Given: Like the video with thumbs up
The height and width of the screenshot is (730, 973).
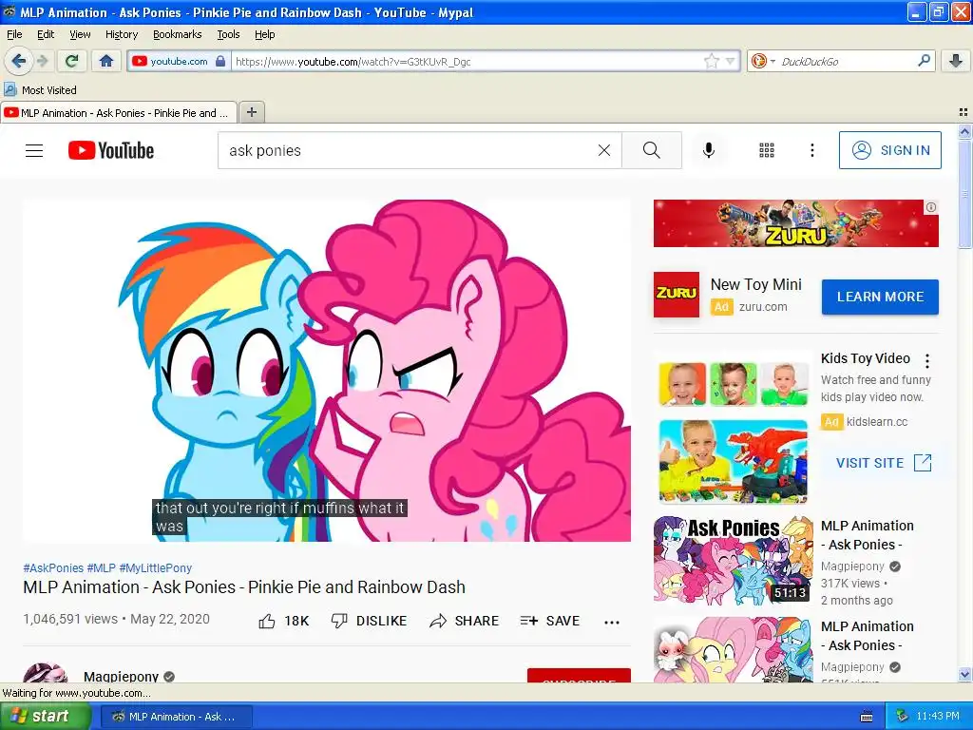Looking at the screenshot, I should pyautogui.click(x=283, y=621).
